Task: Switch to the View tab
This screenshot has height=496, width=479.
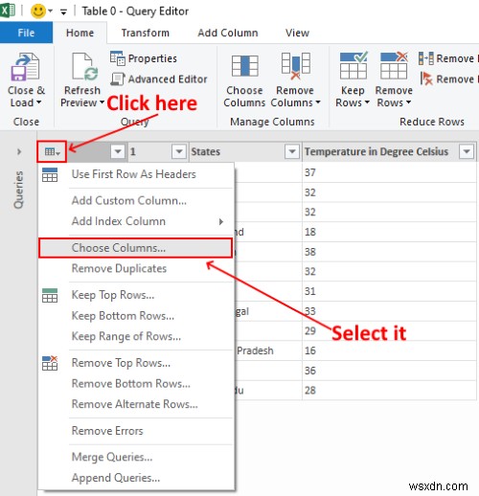Action: [x=297, y=33]
